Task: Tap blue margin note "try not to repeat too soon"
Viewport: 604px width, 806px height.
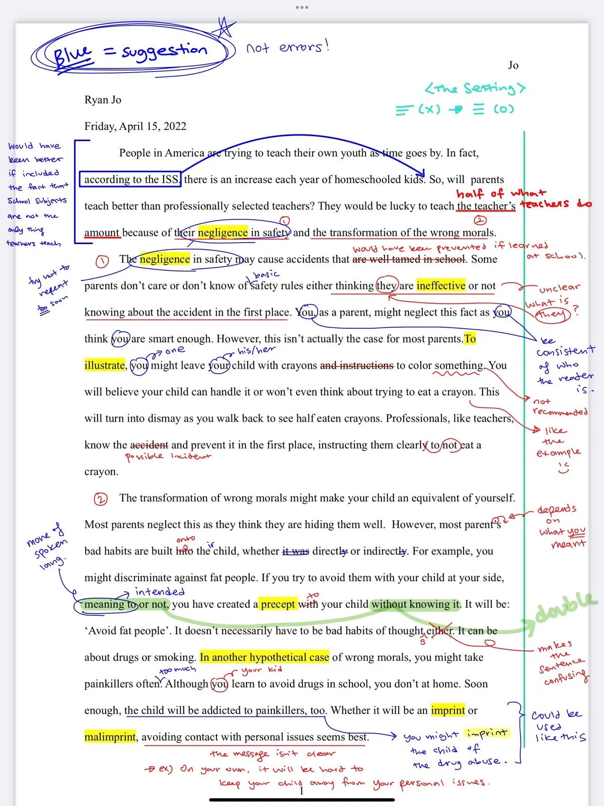Action: tap(49, 289)
